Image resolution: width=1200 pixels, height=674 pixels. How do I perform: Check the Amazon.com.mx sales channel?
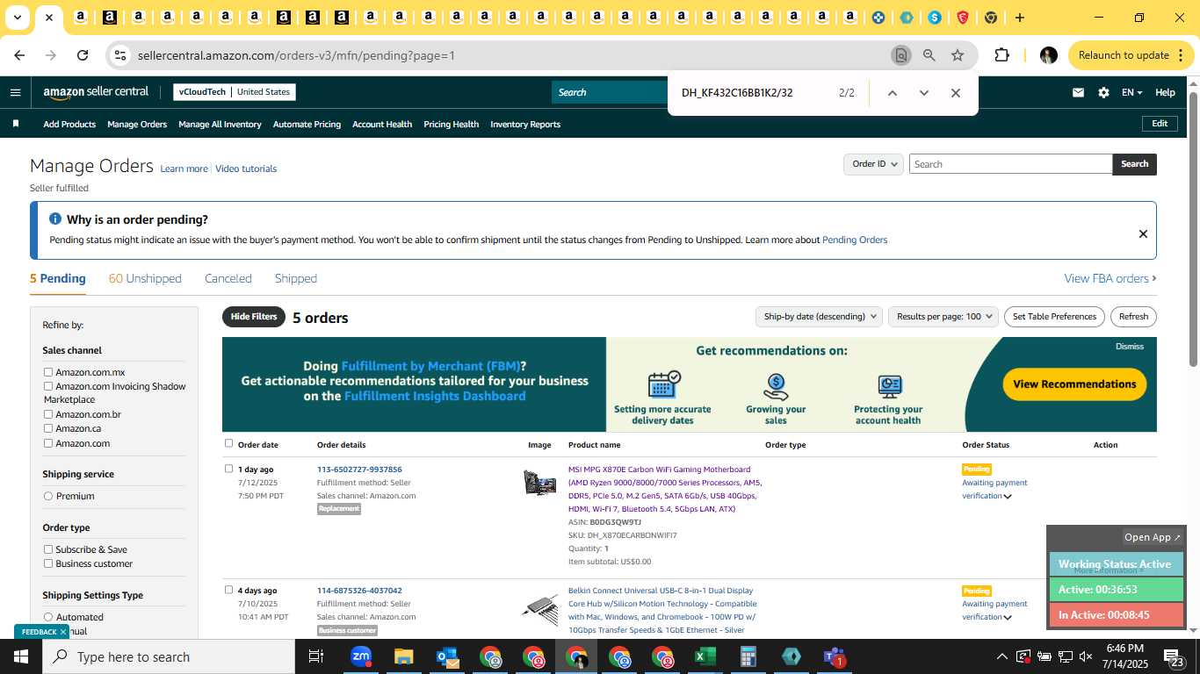point(48,372)
